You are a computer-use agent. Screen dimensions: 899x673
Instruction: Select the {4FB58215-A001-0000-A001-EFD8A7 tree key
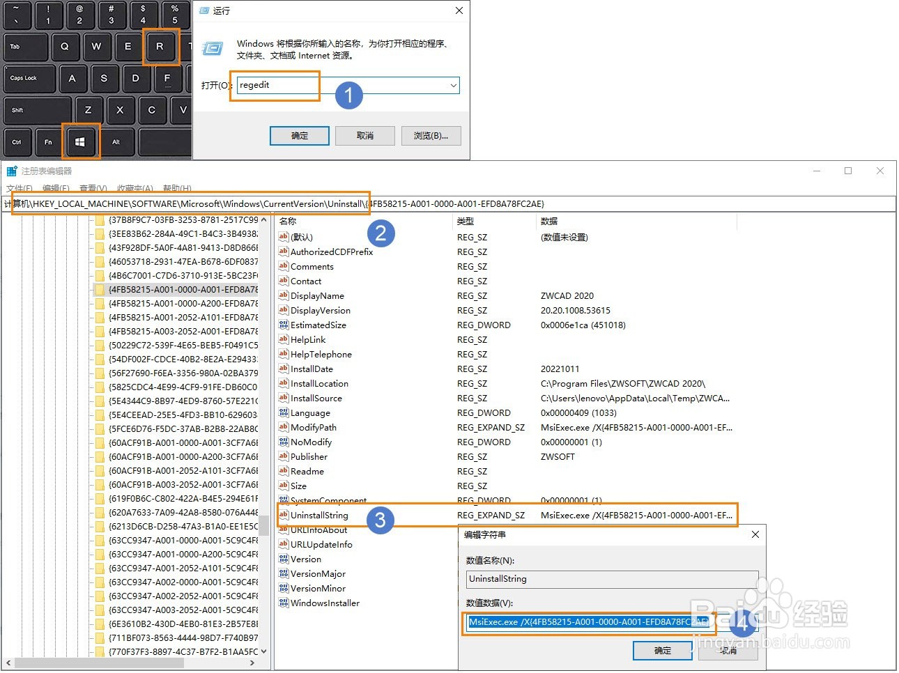click(183, 289)
